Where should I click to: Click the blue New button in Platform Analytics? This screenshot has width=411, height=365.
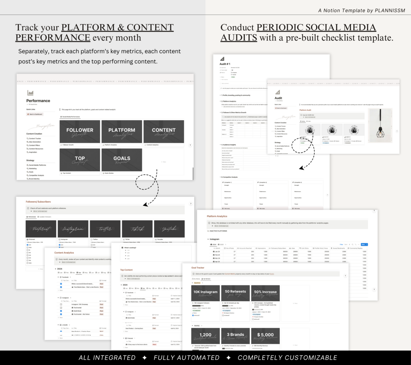pyautogui.click(x=364, y=244)
